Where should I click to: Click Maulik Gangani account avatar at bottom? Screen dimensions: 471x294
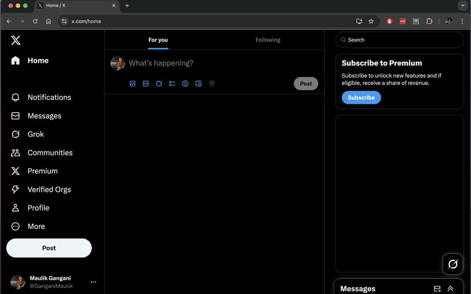coord(18,282)
